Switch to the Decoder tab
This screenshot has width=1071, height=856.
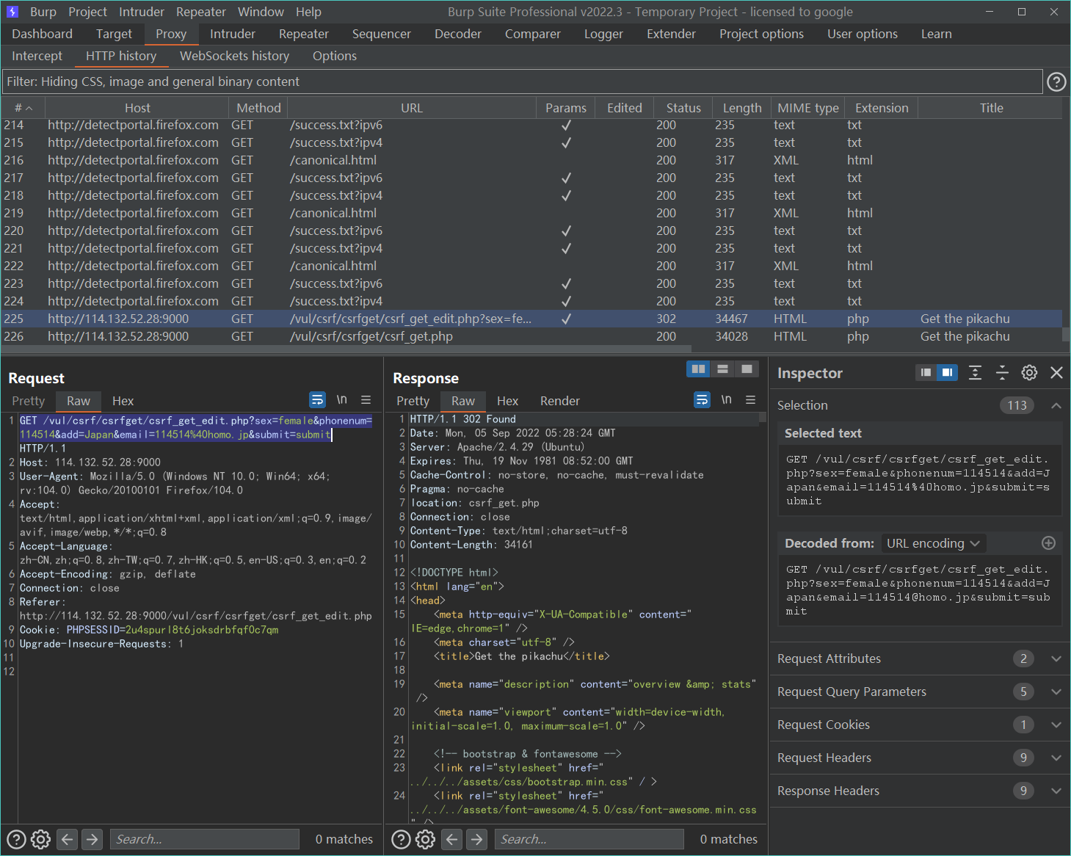(x=458, y=34)
